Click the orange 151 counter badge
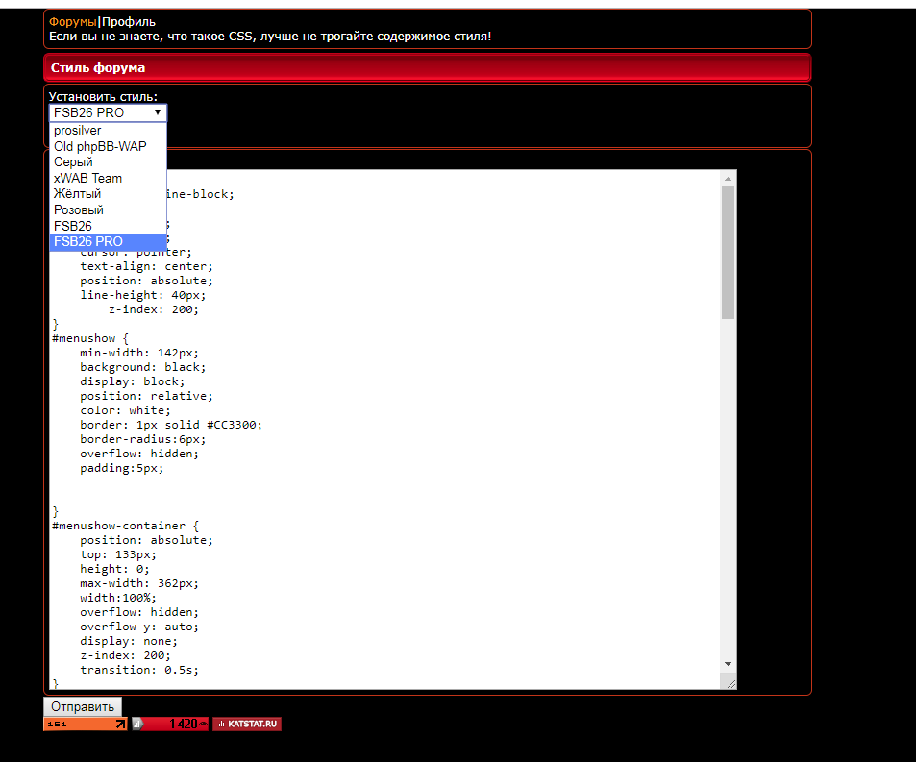This screenshot has width=916, height=762. coord(85,724)
